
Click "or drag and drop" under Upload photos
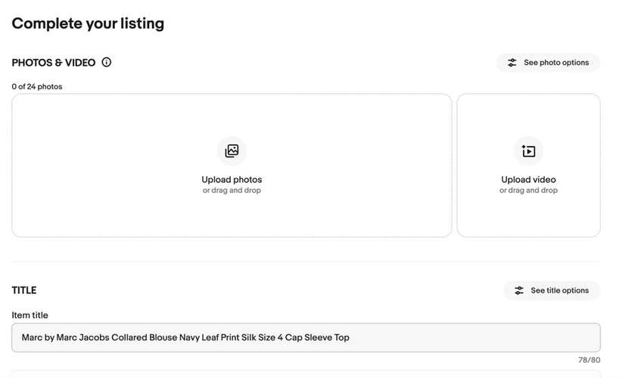[x=232, y=191]
